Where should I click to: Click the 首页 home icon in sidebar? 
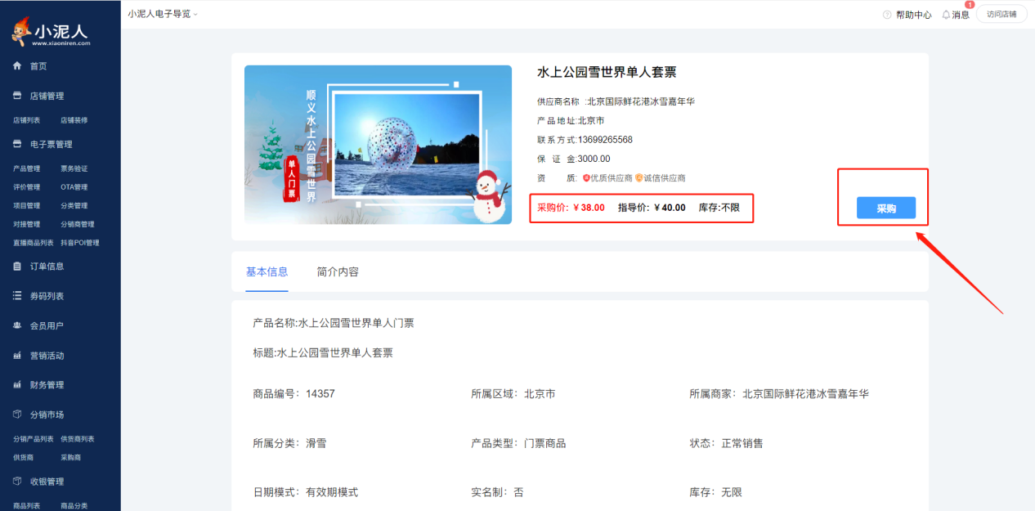click(x=17, y=66)
